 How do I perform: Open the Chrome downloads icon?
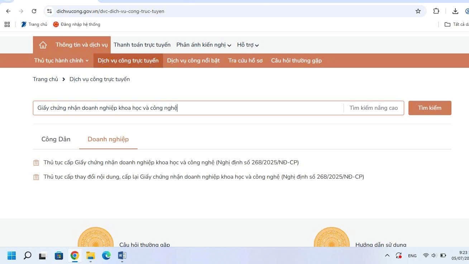point(455,11)
